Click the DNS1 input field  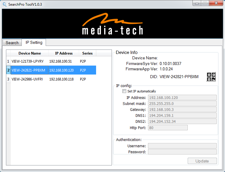[x=182, y=116]
